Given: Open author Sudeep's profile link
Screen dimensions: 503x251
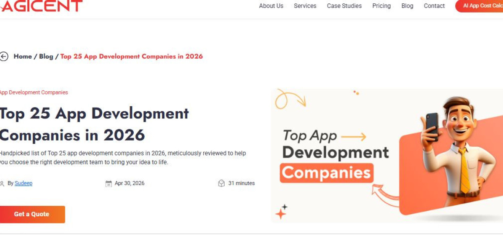Looking at the screenshot, I should click(23, 183).
